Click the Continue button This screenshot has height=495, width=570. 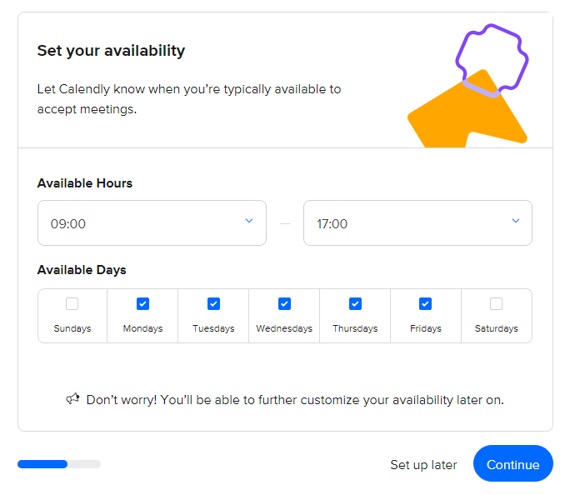coord(513,463)
